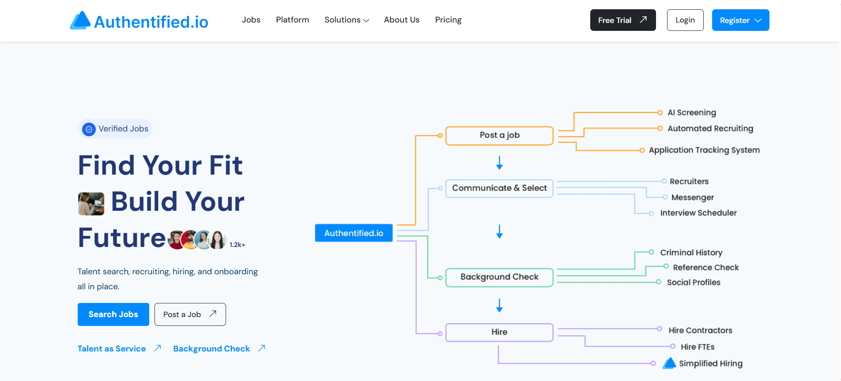This screenshot has height=381, width=841.
Task: Click the 1.2k+ count text
Action: tap(238, 245)
